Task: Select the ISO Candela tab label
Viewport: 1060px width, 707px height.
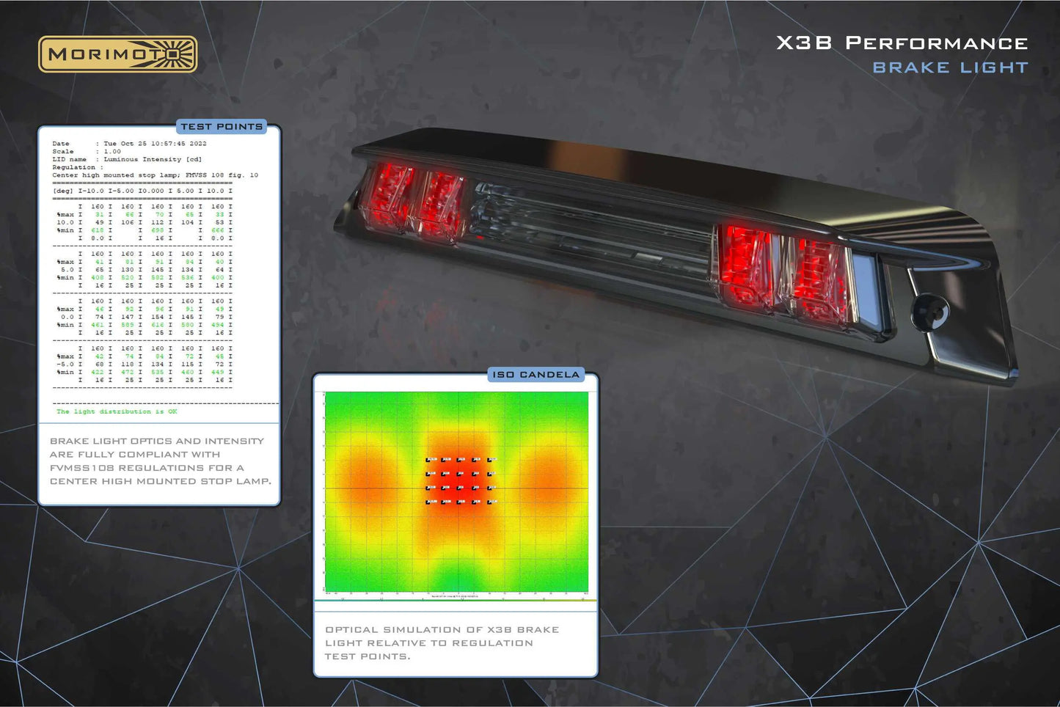Action: click(x=536, y=375)
